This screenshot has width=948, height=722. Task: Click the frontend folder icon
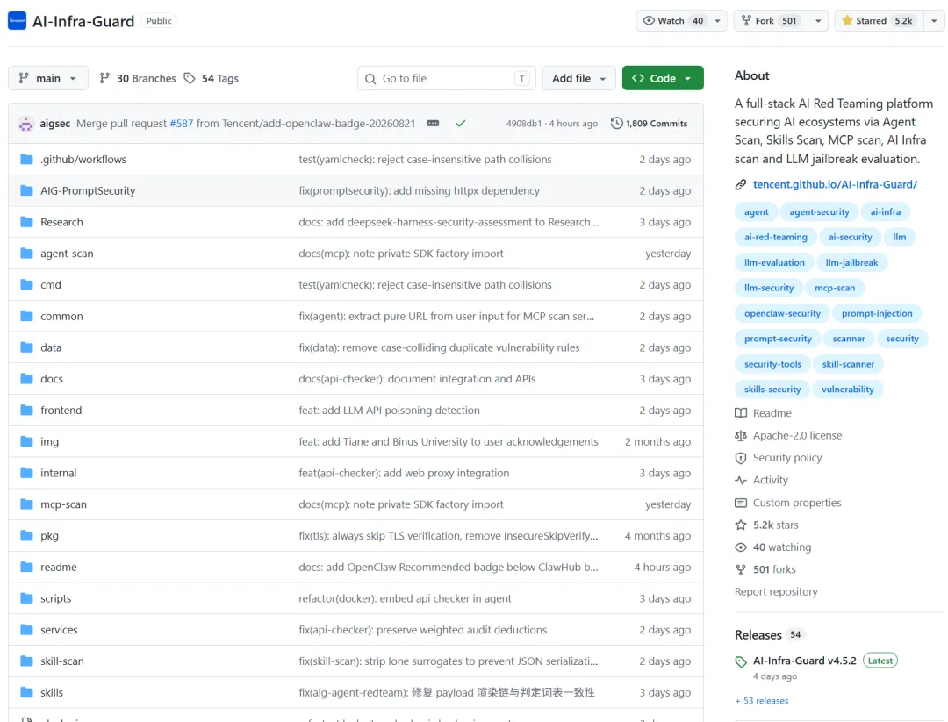pos(26,411)
